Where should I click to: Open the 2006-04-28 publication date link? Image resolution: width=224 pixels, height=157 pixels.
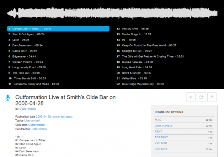point(43,117)
